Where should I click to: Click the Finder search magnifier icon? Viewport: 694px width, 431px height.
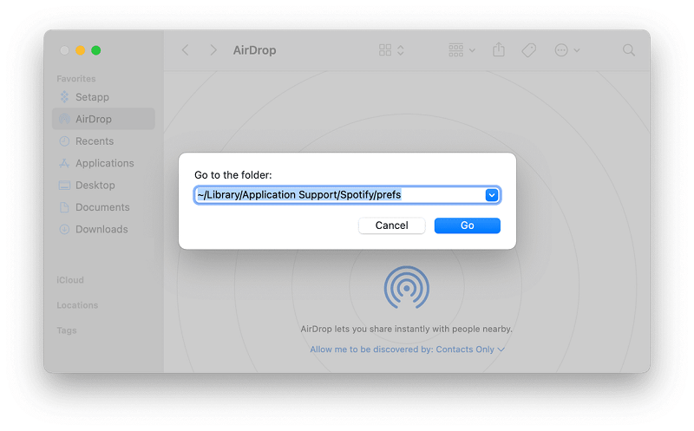click(x=628, y=50)
